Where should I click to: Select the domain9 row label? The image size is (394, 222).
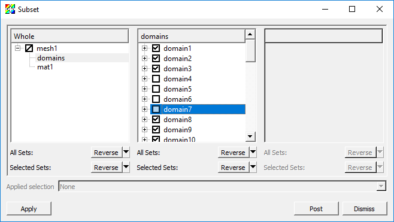(177, 130)
